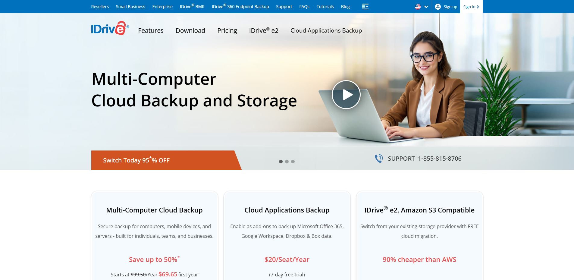Select the third carousel dot

coord(293,162)
